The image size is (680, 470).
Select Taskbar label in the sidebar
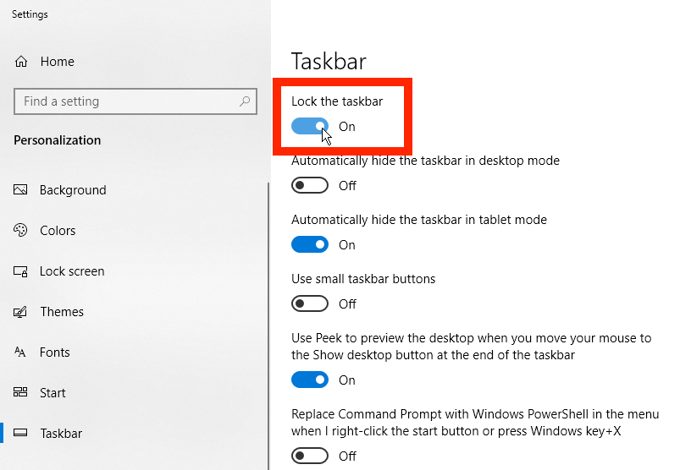pos(61,434)
